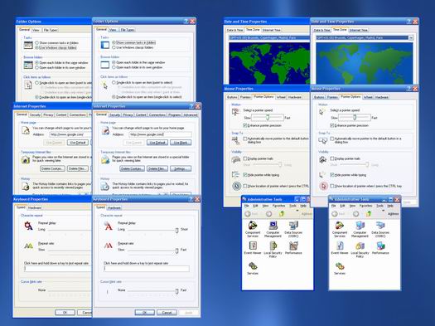Open the Performance icon in the unobscured Administrative Tools window
The width and height of the screenshot is (435, 326).
380,248
